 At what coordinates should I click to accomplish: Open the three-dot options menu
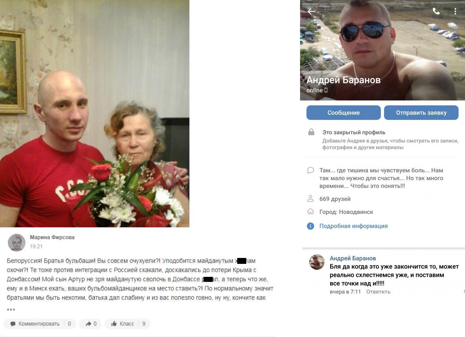pyautogui.click(x=455, y=11)
